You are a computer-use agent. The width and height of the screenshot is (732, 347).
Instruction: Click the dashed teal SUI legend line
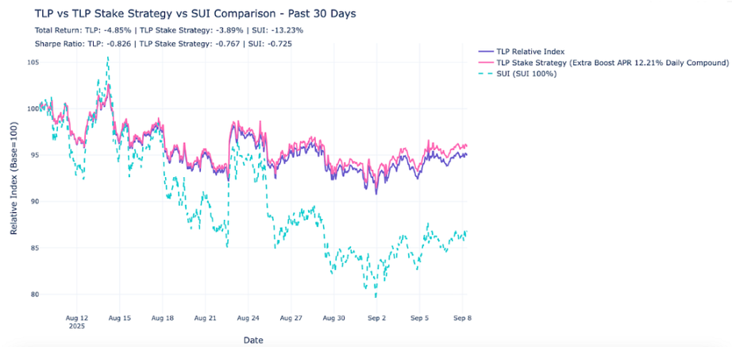[484, 74]
